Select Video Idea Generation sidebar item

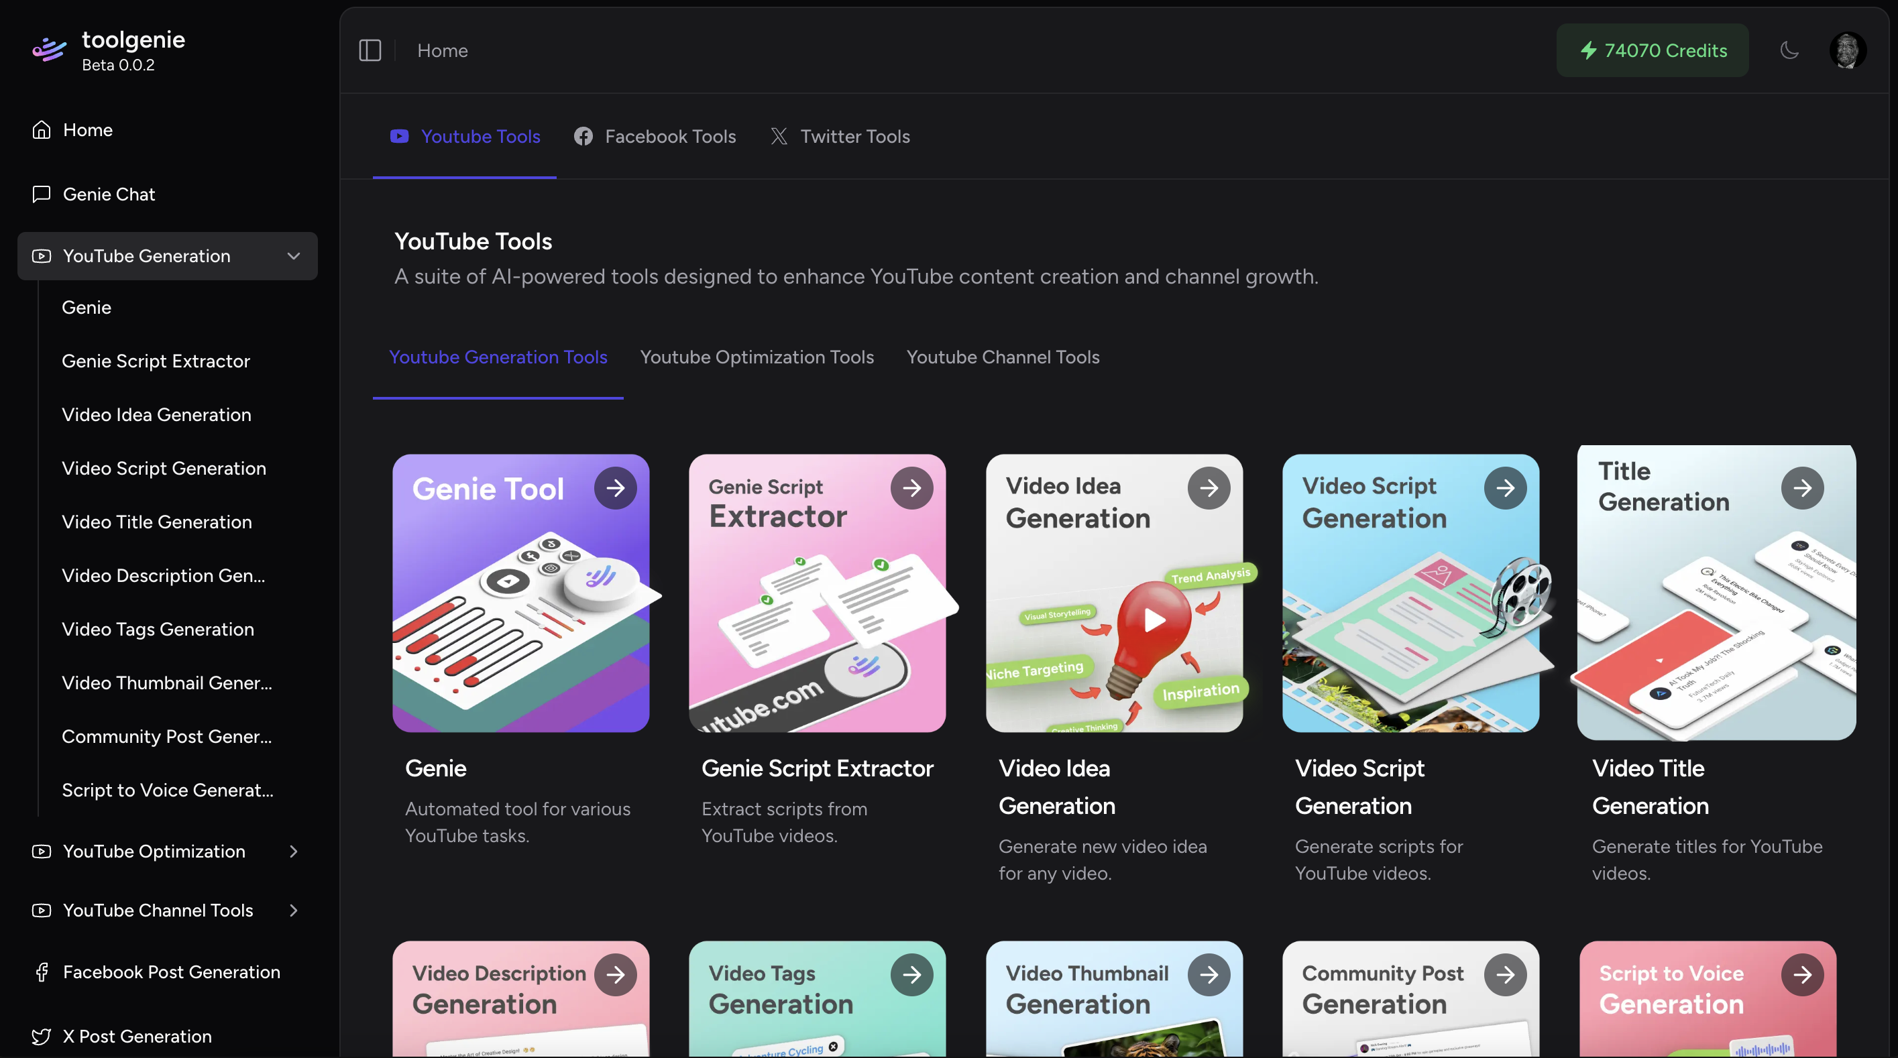[x=156, y=415]
